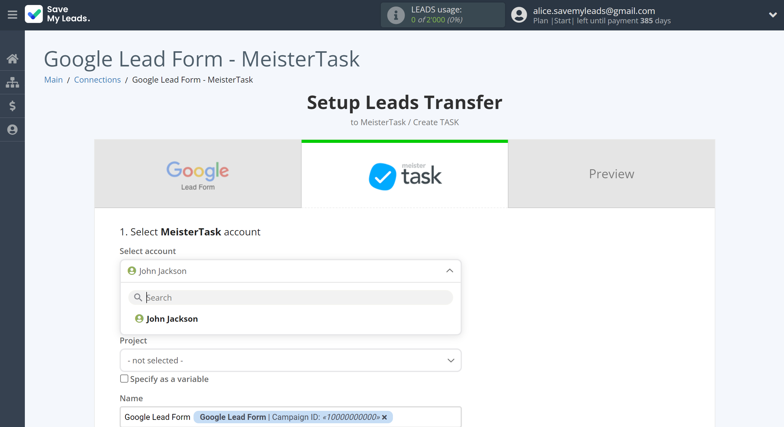The width and height of the screenshot is (784, 427).
Task: Click the account email address in header
Action: coord(594,11)
